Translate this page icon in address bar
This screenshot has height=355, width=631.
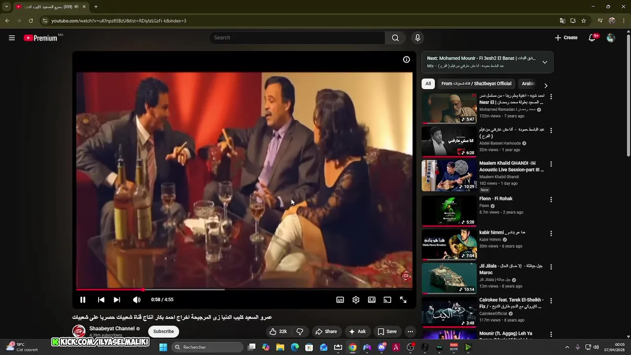click(562, 21)
